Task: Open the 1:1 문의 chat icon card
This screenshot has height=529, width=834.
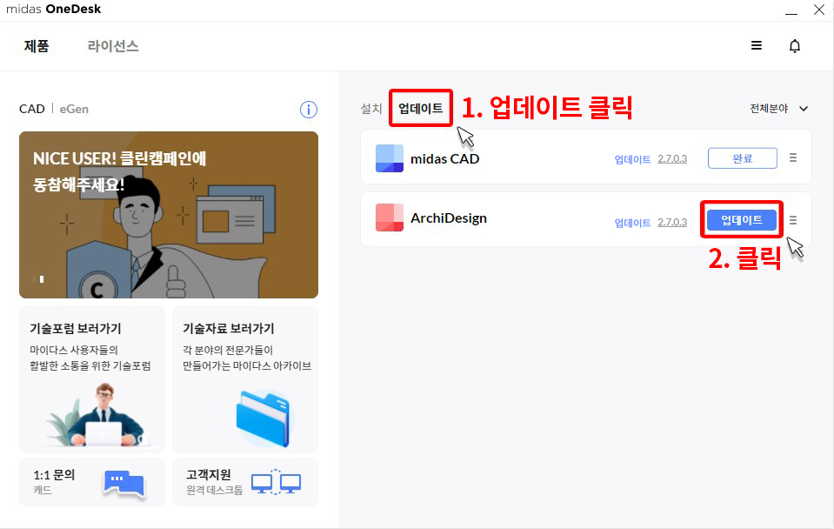Action: pyautogui.click(x=92, y=482)
